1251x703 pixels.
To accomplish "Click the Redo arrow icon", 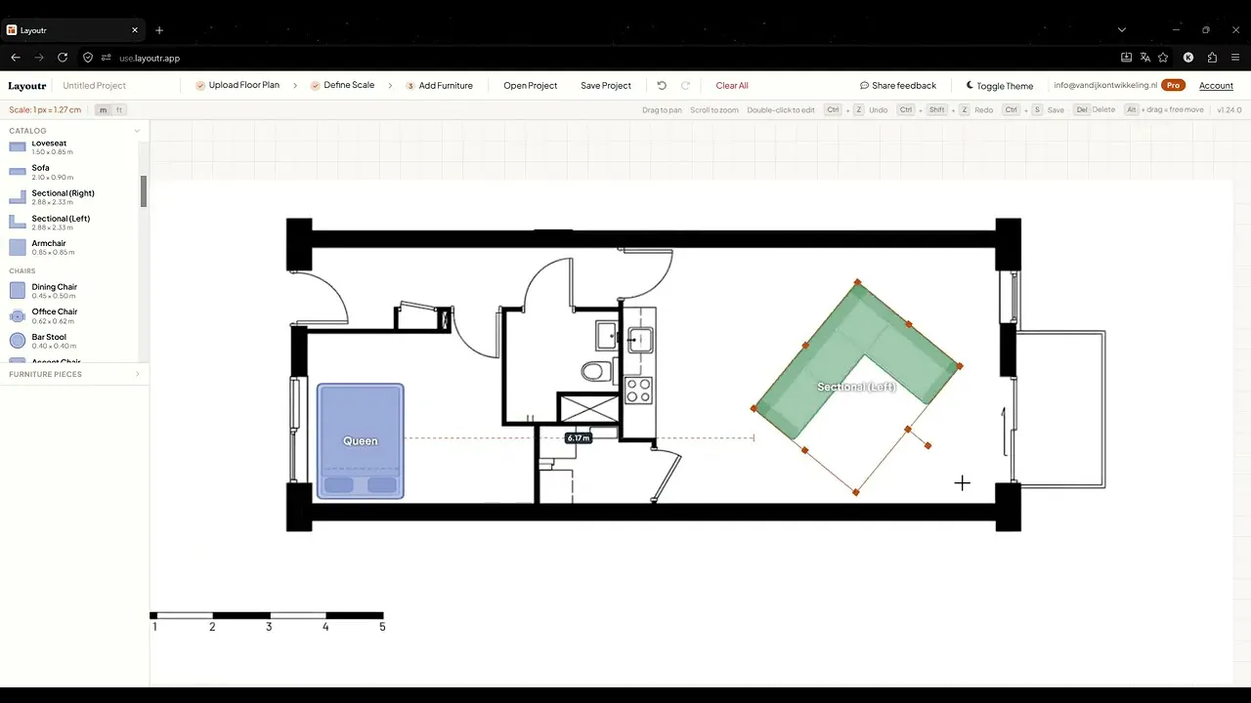I will 685,86.
